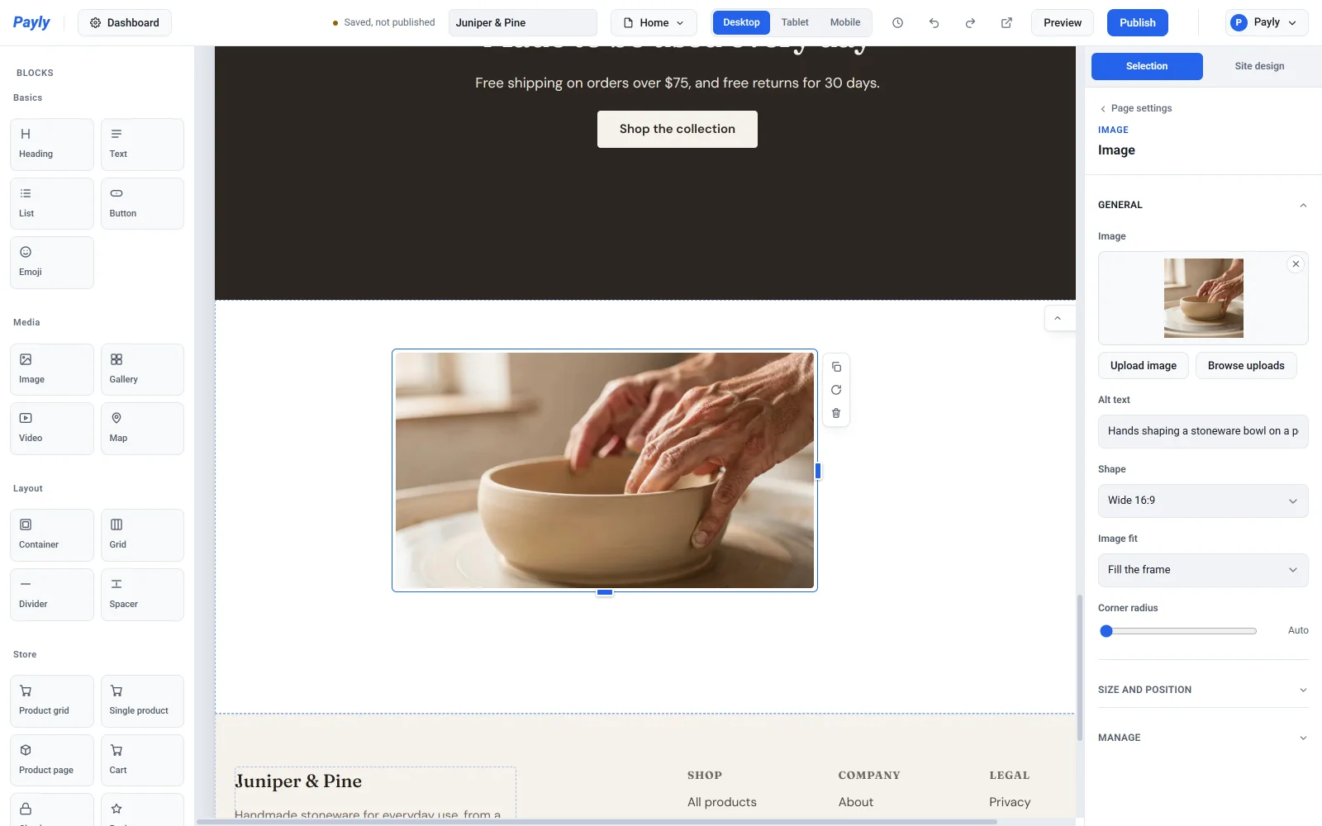The height and width of the screenshot is (826, 1322).
Task: Open the Payly account dropdown
Action: pyautogui.click(x=1267, y=22)
